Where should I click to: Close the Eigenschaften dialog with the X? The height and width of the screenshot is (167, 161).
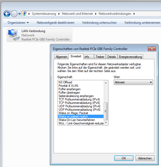coord(152,49)
